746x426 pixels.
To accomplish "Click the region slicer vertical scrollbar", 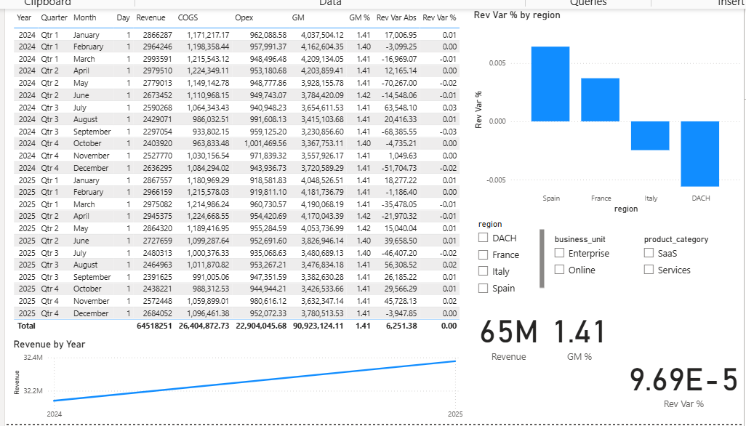I will [541, 259].
